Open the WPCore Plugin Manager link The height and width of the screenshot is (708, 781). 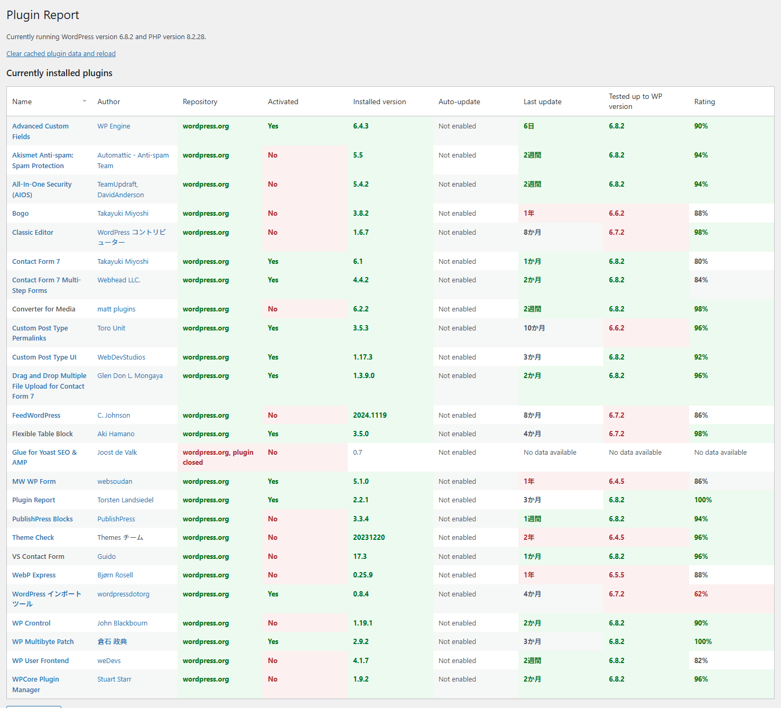pyautogui.click(x=35, y=684)
